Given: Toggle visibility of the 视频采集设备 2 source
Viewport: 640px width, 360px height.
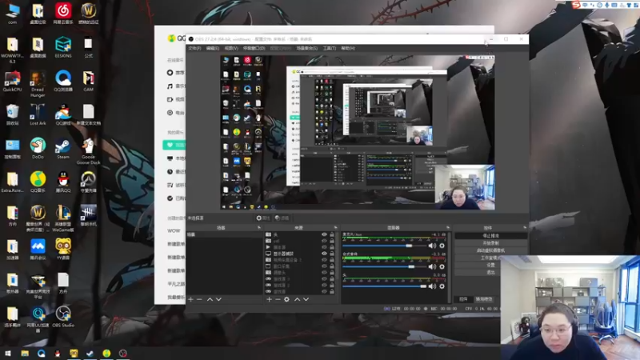Looking at the screenshot, I should point(324,260).
